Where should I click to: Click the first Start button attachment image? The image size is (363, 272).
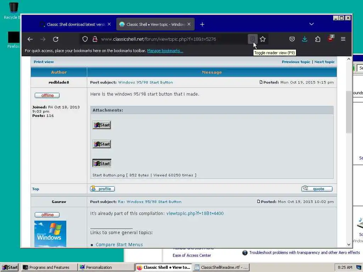point(102,125)
